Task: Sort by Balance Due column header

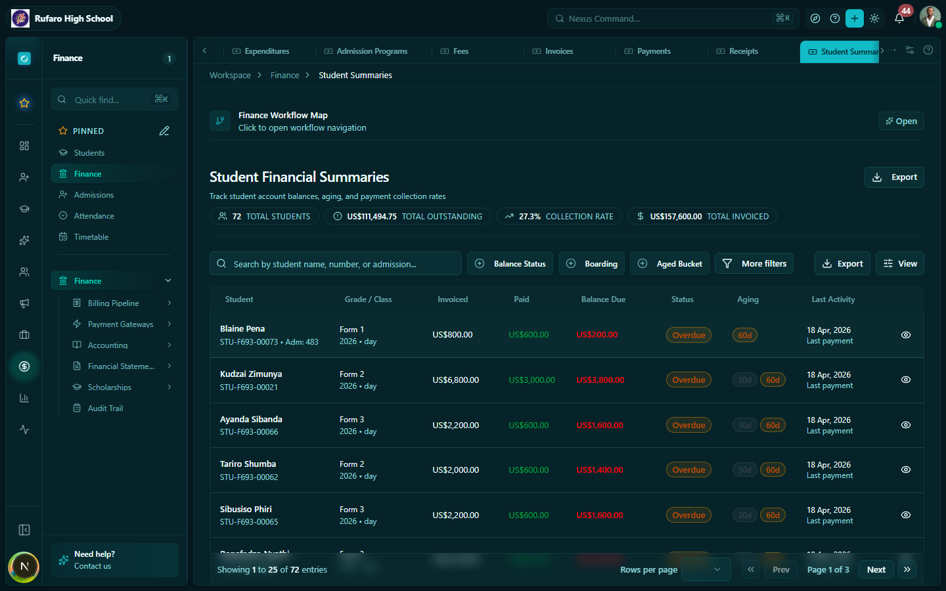Action: pyautogui.click(x=603, y=299)
